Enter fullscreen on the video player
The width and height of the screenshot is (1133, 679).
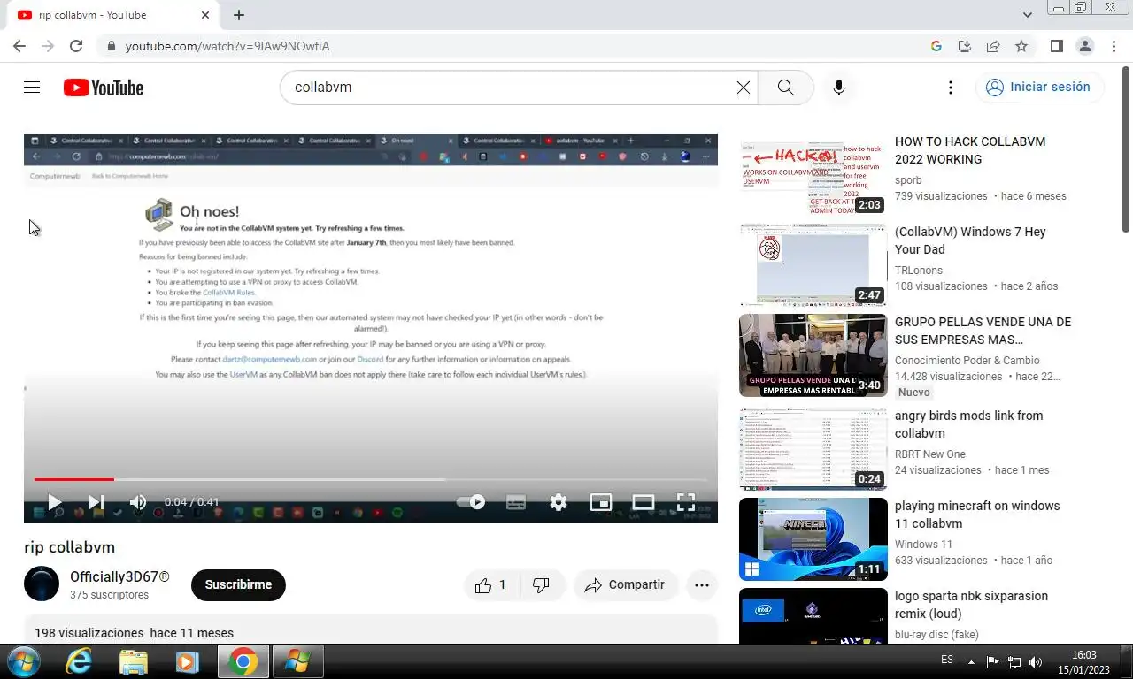pos(686,502)
